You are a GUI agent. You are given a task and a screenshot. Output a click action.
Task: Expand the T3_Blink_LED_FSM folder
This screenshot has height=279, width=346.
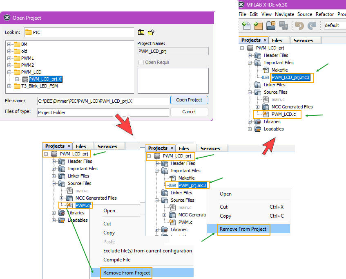coord(9,86)
